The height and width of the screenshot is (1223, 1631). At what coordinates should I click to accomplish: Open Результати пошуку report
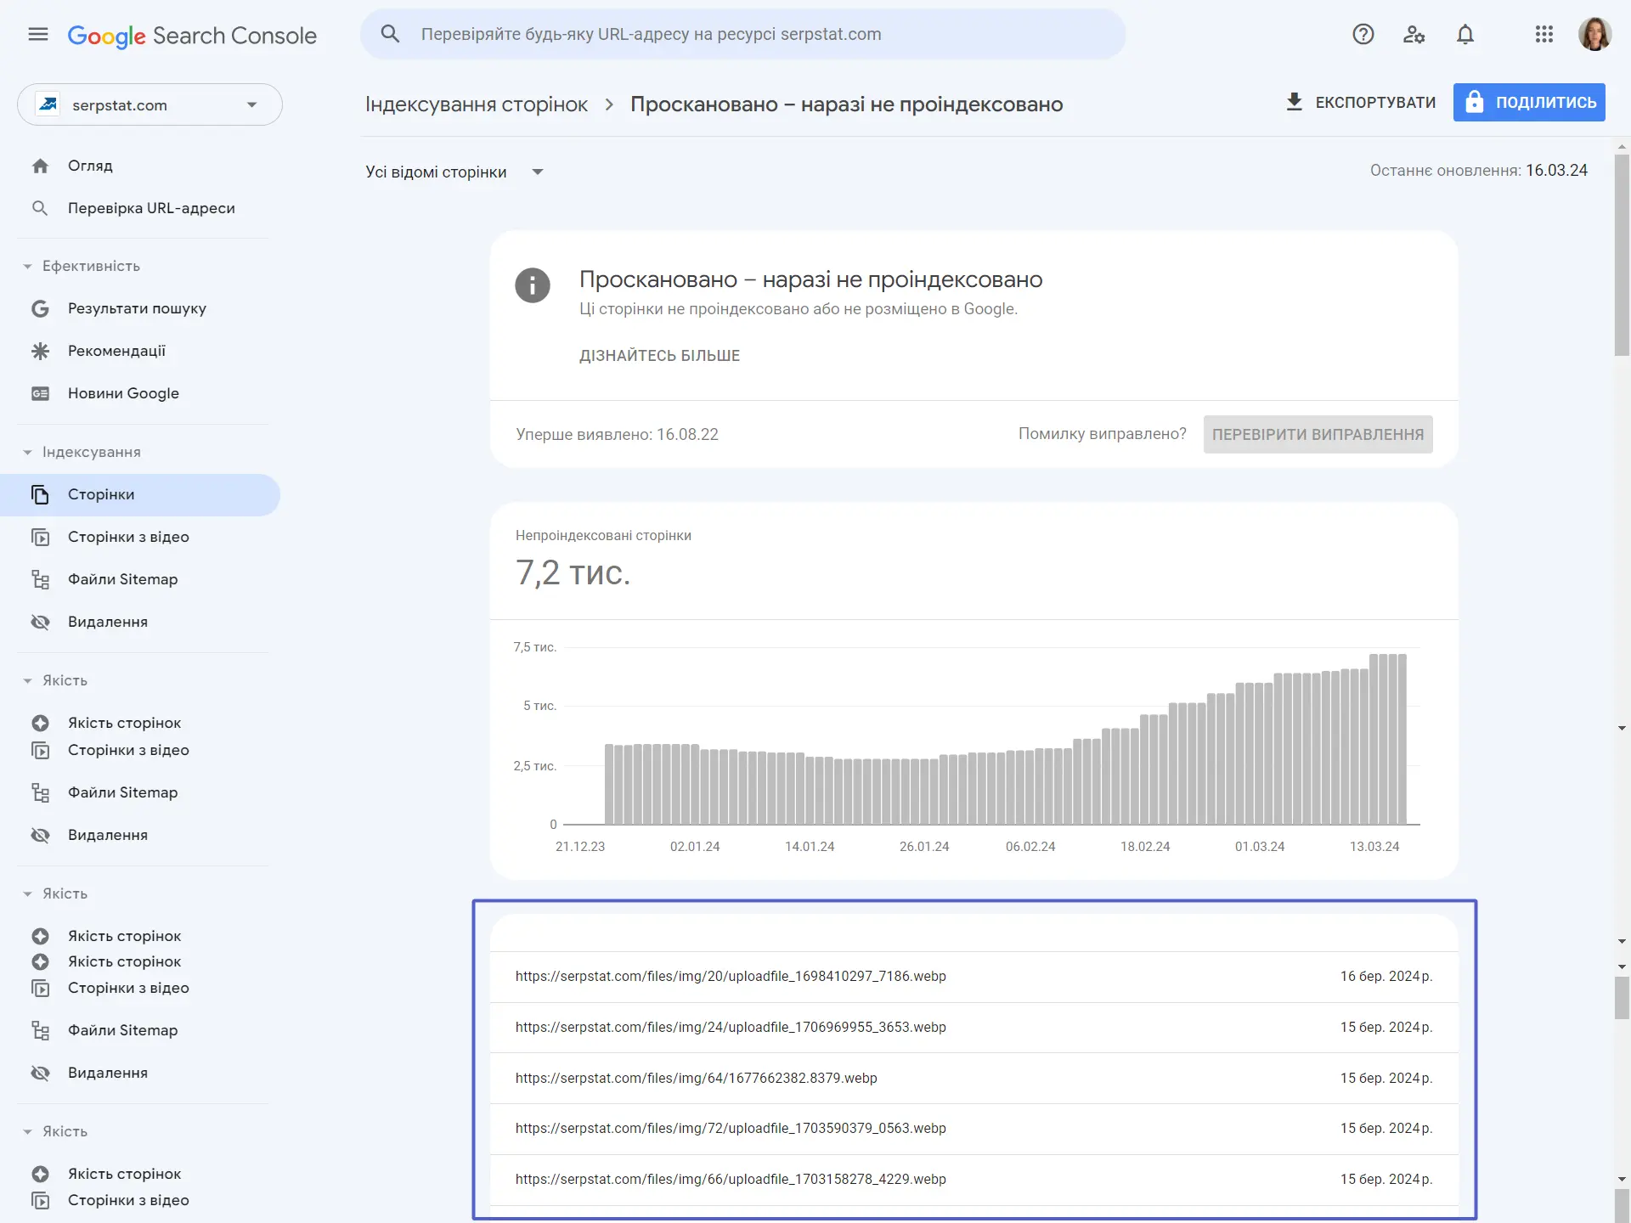pos(137,308)
